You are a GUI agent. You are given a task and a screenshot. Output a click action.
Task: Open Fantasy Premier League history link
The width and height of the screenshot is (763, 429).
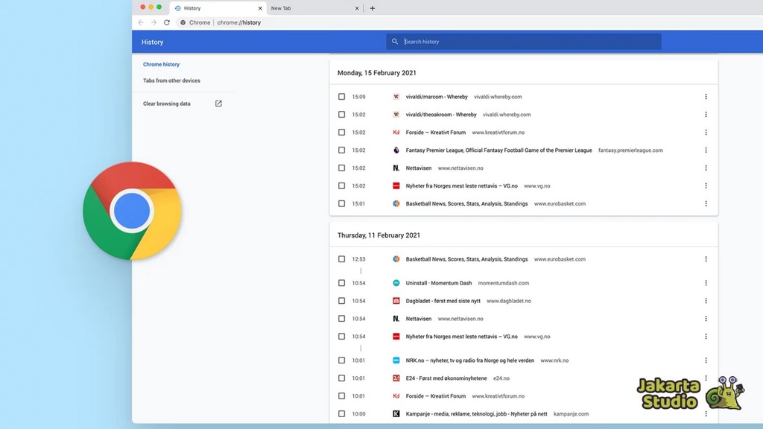498,150
